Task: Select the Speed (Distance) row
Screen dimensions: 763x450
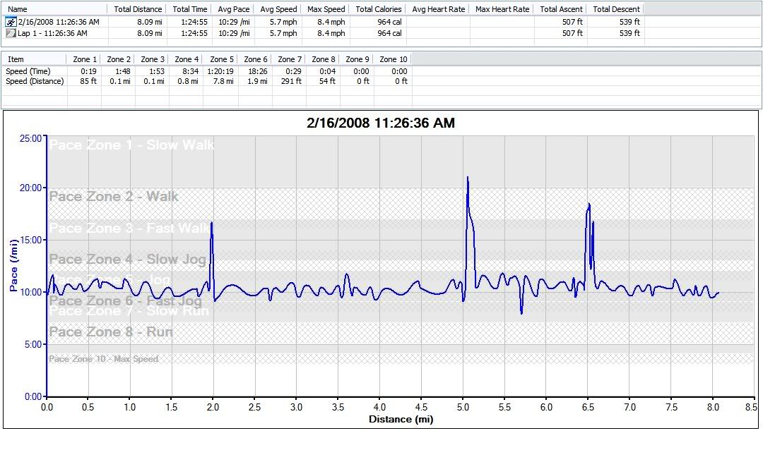Action: [x=35, y=81]
